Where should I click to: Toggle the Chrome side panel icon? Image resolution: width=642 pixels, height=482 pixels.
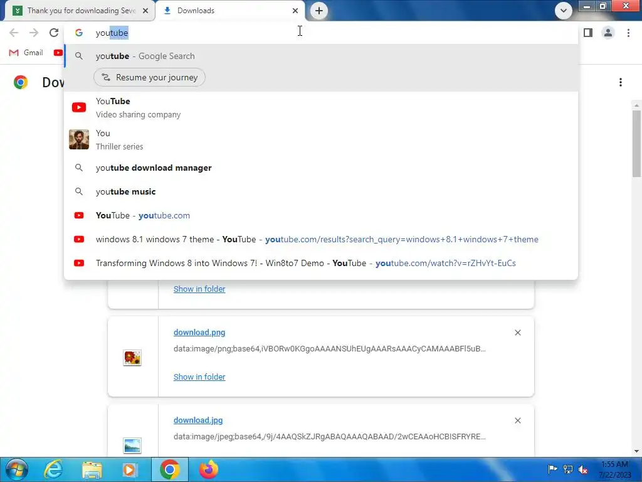click(x=588, y=33)
